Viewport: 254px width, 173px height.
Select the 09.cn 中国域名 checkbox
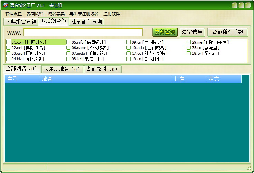click(x=129, y=42)
